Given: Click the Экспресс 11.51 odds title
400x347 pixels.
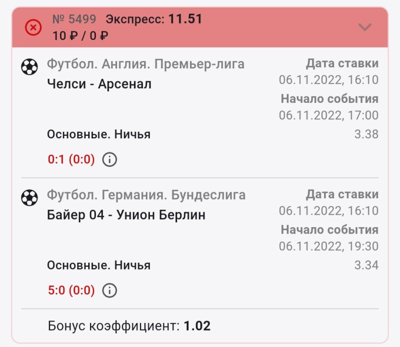Looking at the screenshot, I should coord(154,19).
